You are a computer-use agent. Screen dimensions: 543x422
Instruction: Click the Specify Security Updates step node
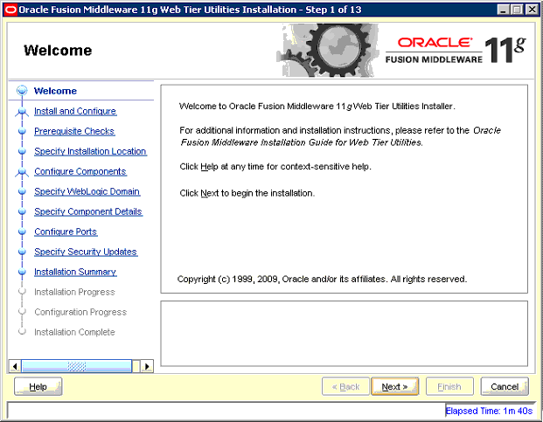[22, 252]
